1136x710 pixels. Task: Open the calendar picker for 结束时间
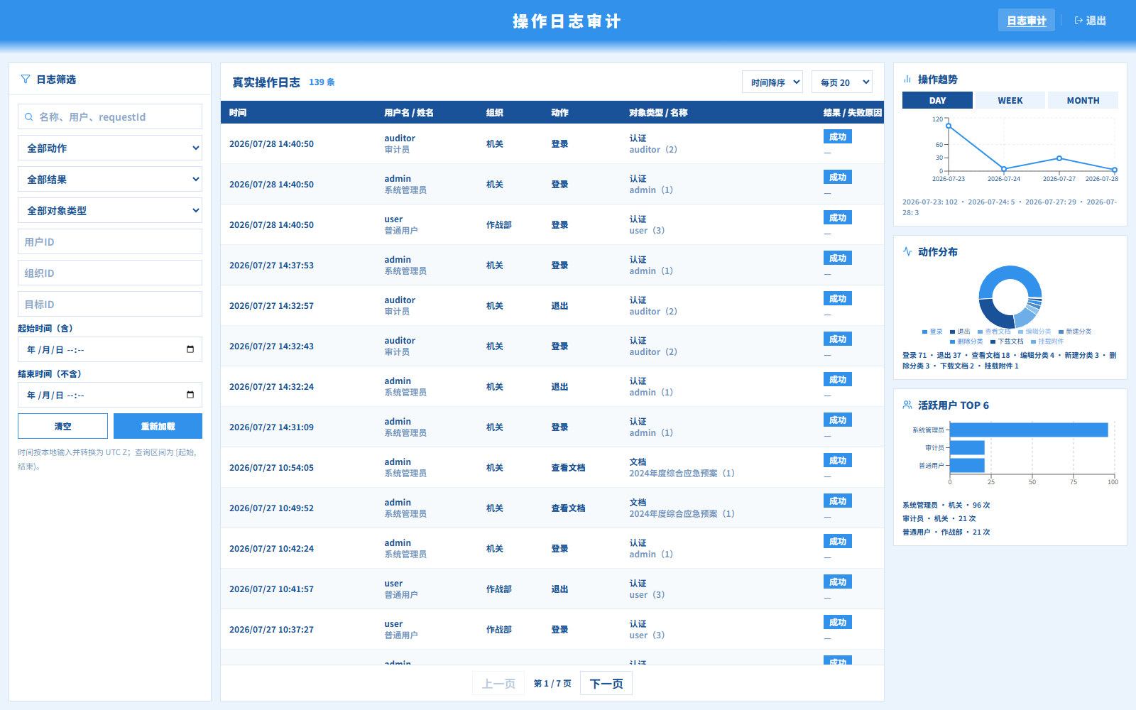(x=190, y=395)
